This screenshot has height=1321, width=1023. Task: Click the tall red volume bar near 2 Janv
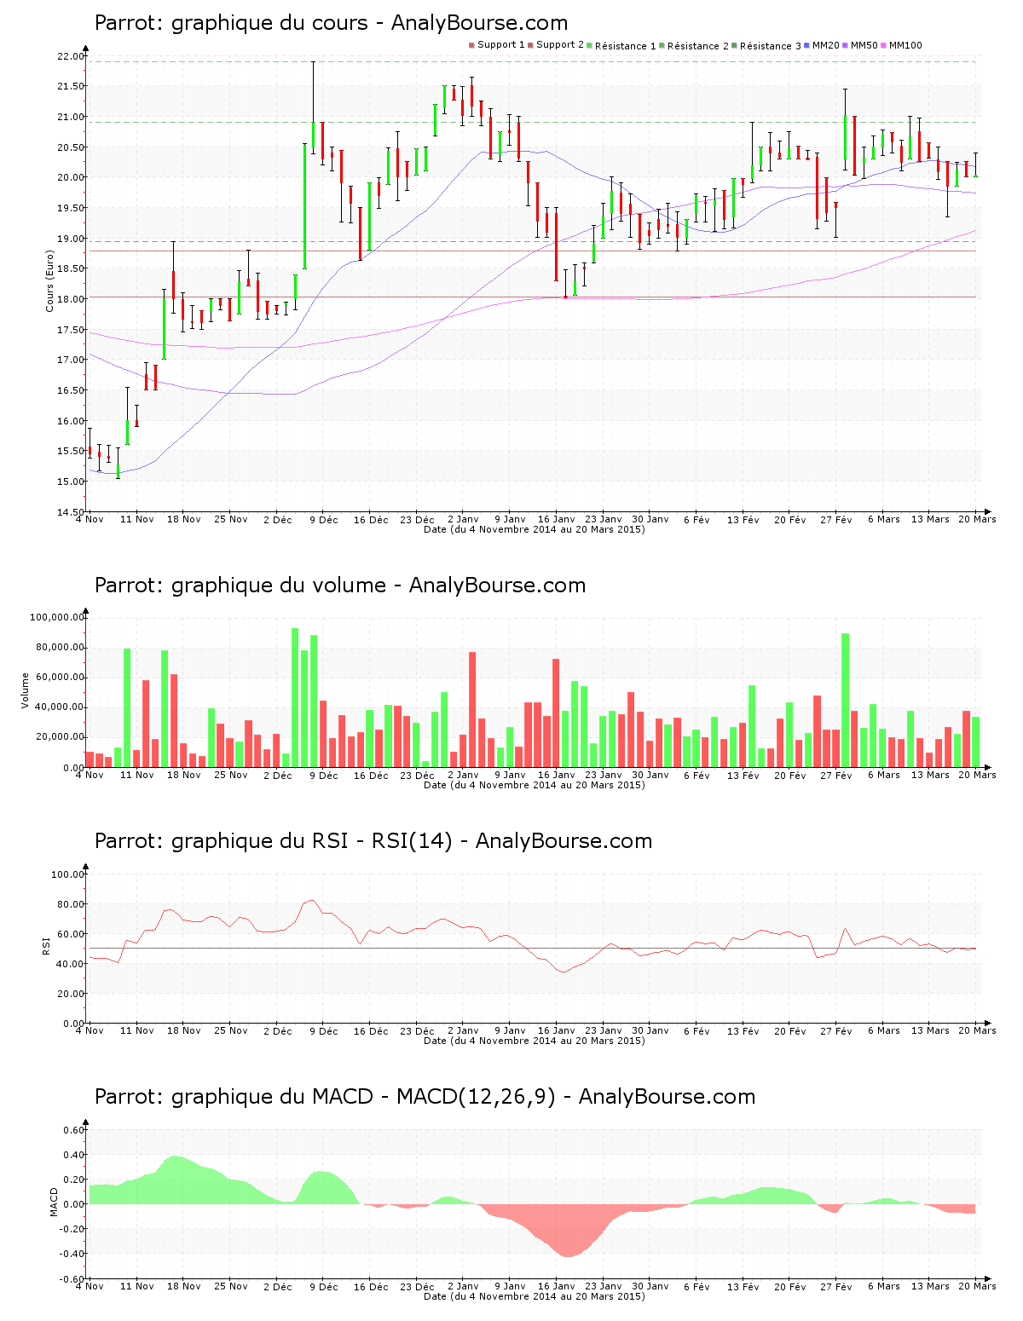click(x=472, y=710)
